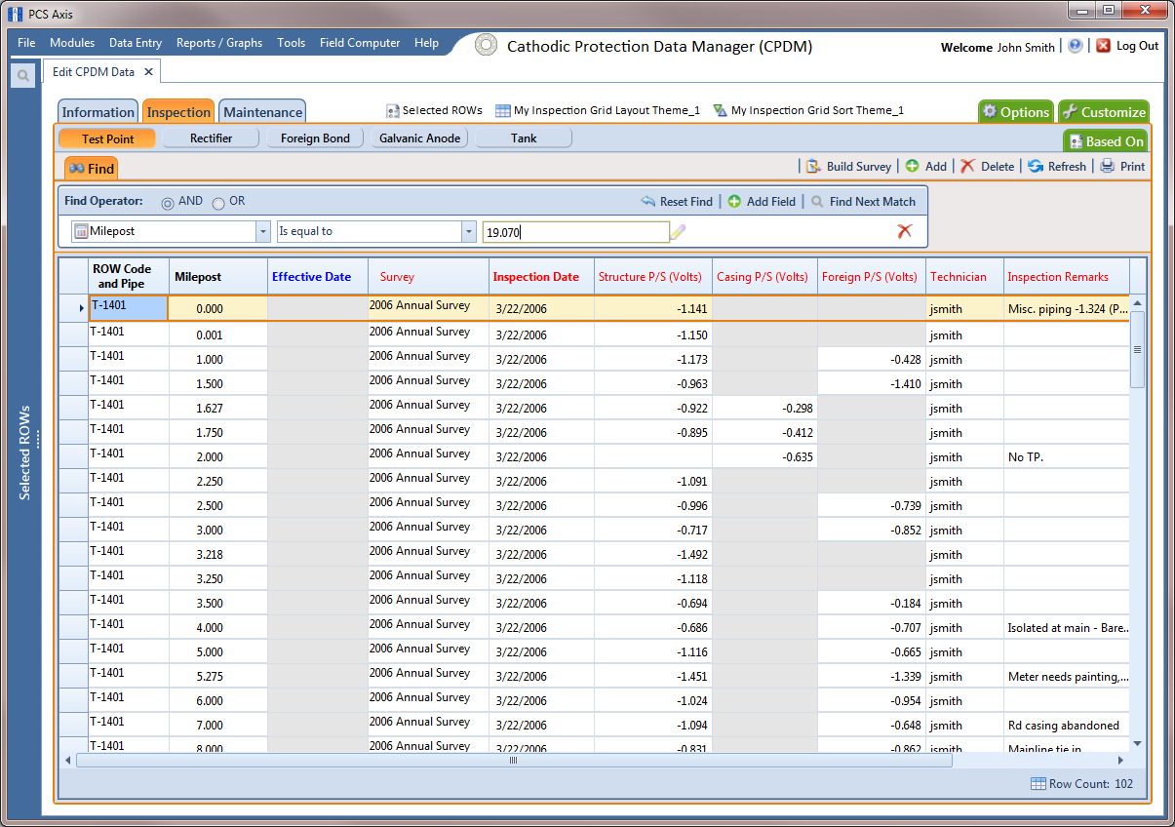Open the search magnifier in left sidebar

pyautogui.click(x=22, y=76)
